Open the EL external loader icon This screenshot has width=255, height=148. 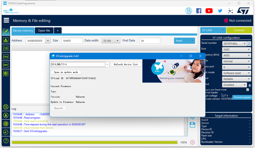[6, 124]
